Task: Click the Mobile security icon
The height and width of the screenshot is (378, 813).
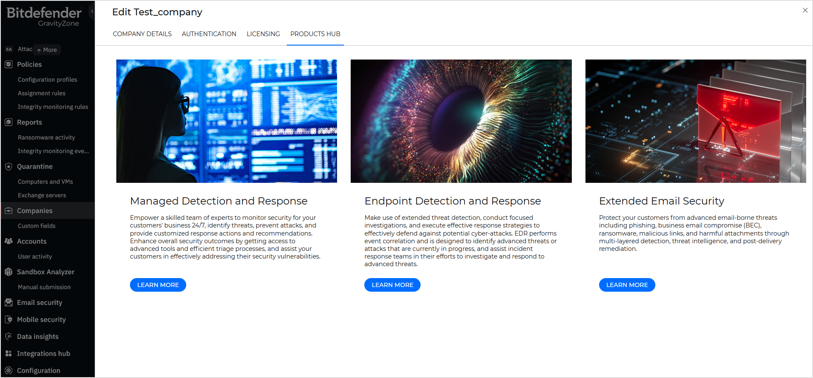Action: pyautogui.click(x=9, y=319)
